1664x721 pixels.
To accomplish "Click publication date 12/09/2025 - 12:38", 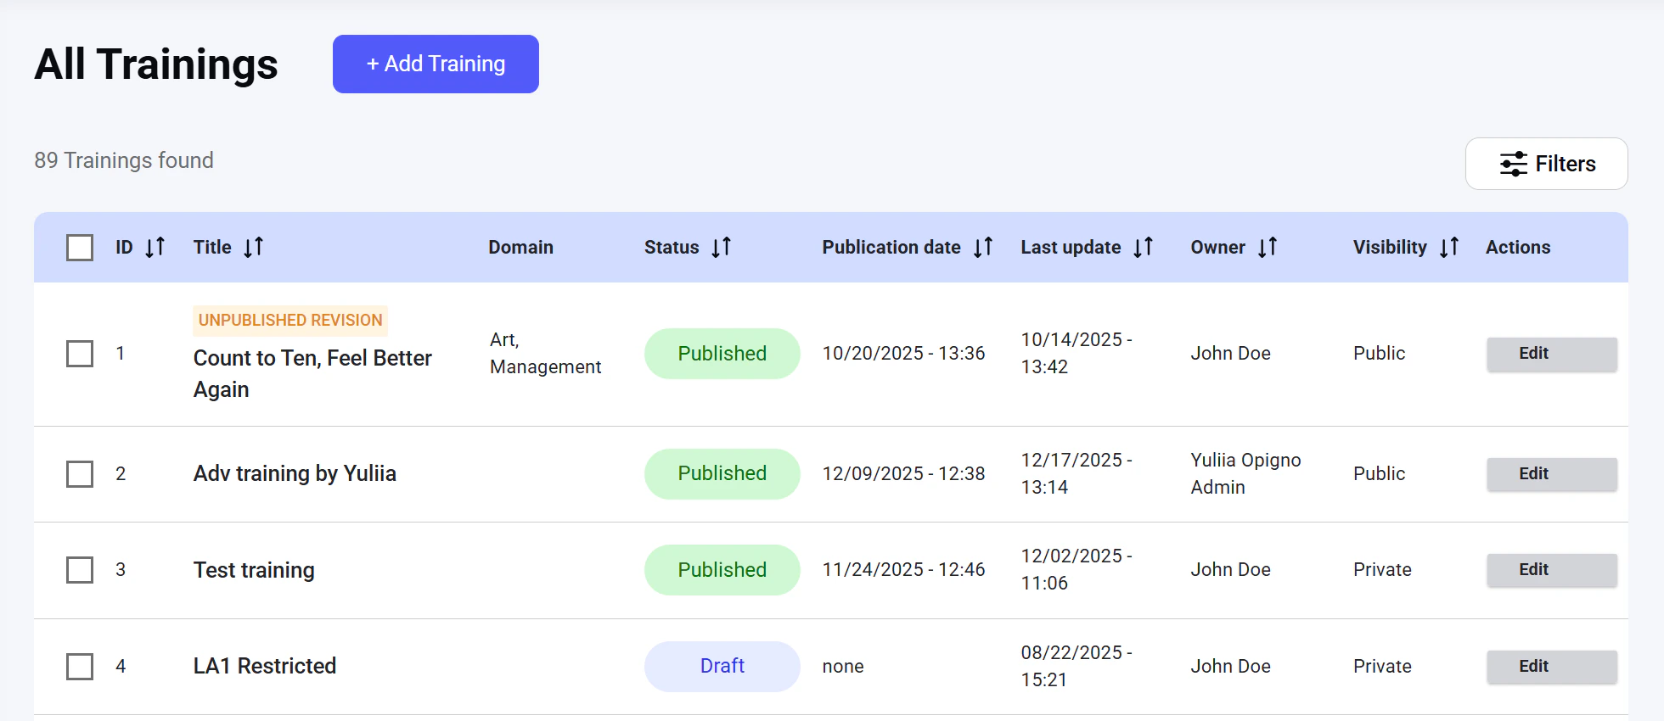I will point(903,473).
